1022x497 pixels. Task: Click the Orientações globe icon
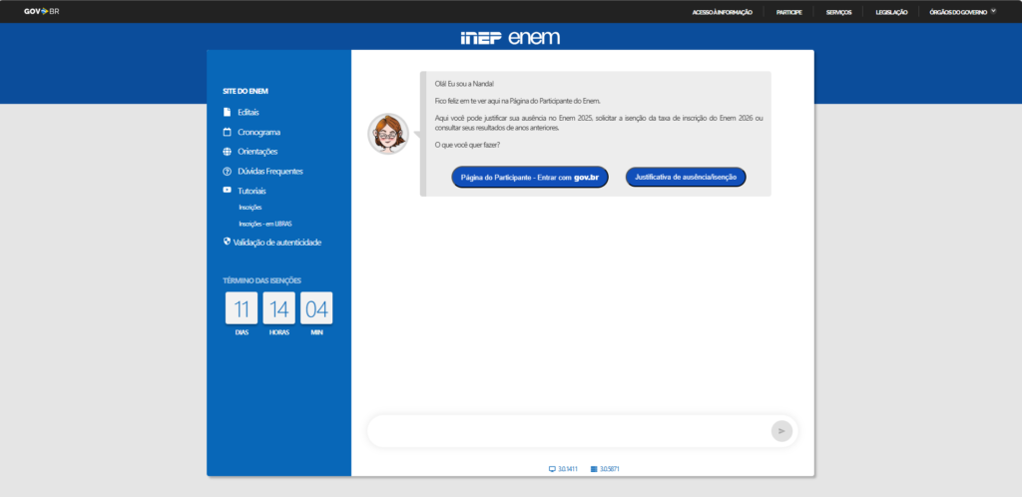228,152
